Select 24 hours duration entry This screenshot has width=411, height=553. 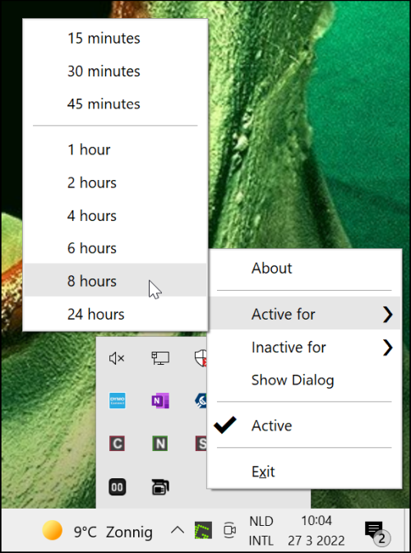(115, 314)
